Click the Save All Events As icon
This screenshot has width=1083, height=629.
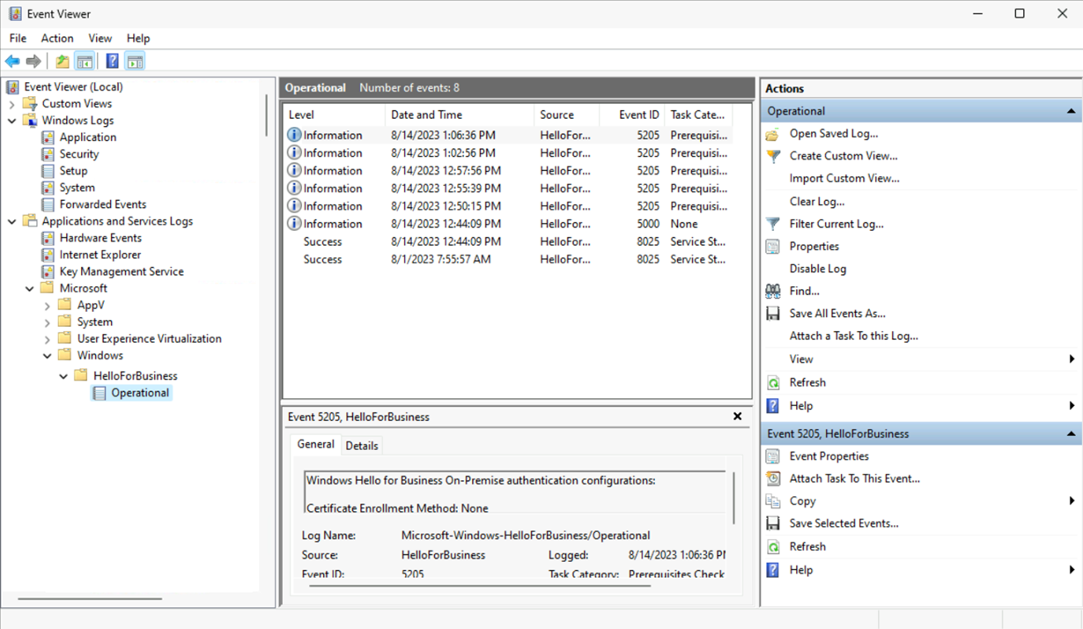click(x=773, y=314)
